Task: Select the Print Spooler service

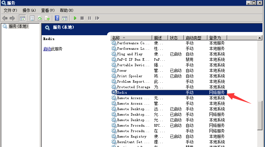Action: [169, 76]
